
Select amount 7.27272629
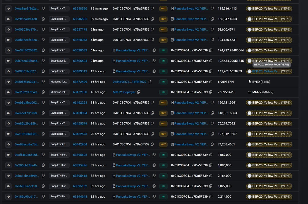(226, 92)
